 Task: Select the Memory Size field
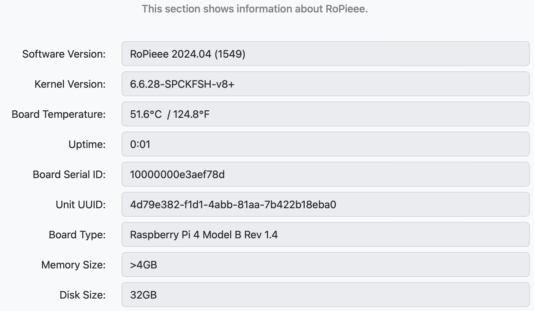325,265
